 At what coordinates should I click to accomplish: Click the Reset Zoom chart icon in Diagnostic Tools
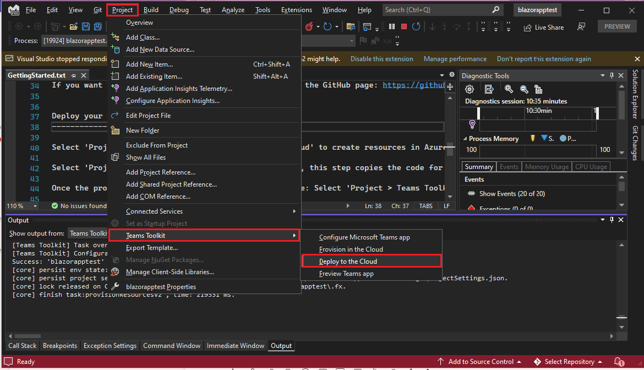pos(538,89)
